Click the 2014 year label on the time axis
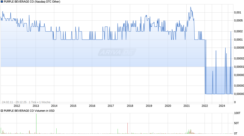 (x=54, y=106)
